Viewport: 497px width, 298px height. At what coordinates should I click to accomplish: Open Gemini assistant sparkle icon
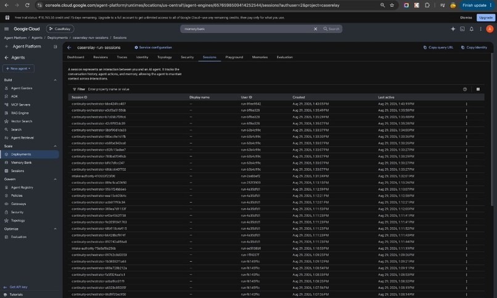pyautogui.click(x=453, y=29)
